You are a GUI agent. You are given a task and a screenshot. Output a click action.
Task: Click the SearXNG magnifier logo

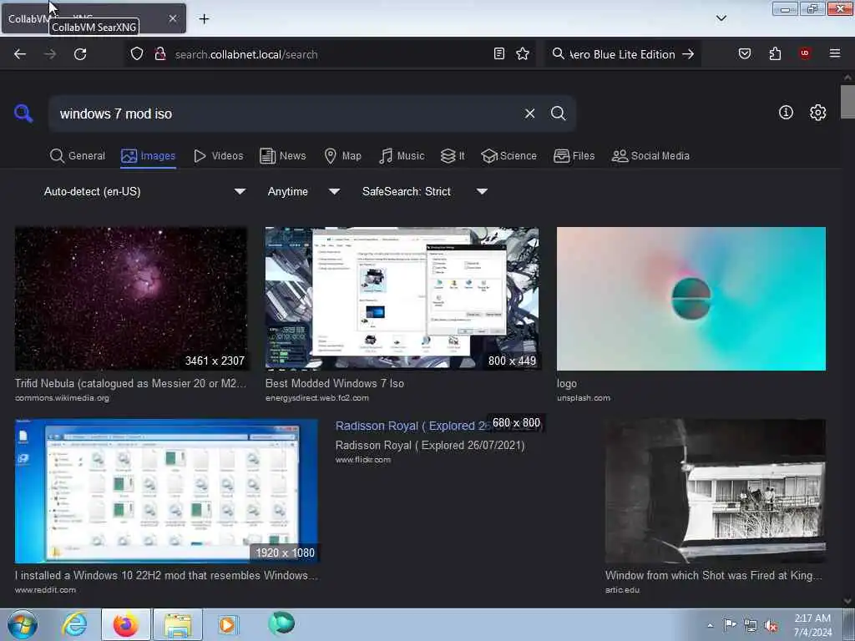pos(23,113)
